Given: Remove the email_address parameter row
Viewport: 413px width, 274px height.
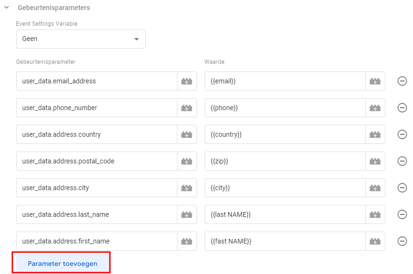Looking at the screenshot, I should coord(402,81).
